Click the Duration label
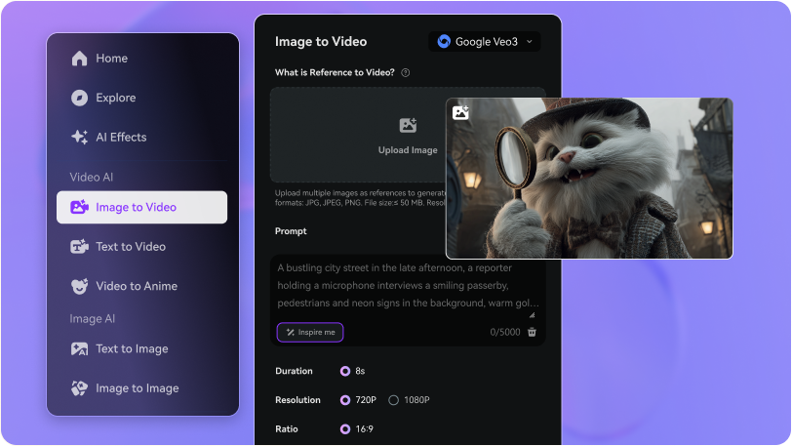Image resolution: width=792 pixels, height=446 pixels. [x=294, y=371]
